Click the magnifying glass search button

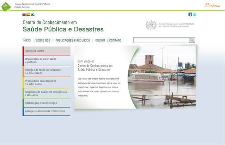(x=192, y=40)
